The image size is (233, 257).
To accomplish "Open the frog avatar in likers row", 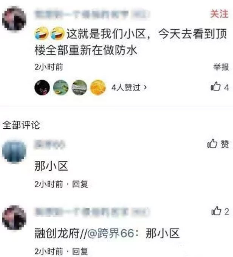I will click(x=61, y=87).
